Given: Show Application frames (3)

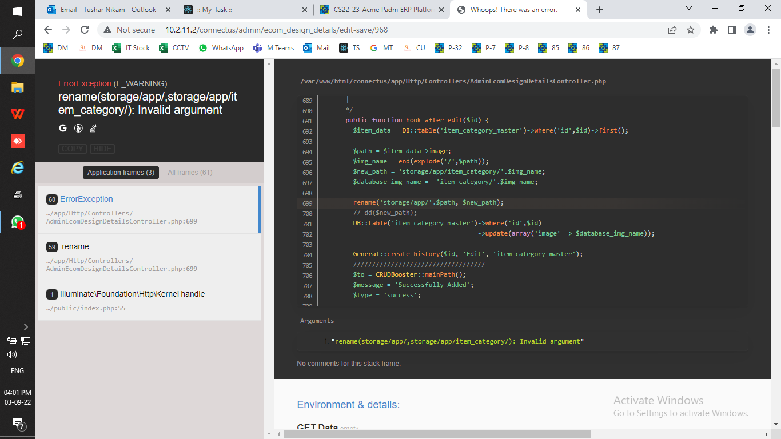Looking at the screenshot, I should pyautogui.click(x=121, y=173).
